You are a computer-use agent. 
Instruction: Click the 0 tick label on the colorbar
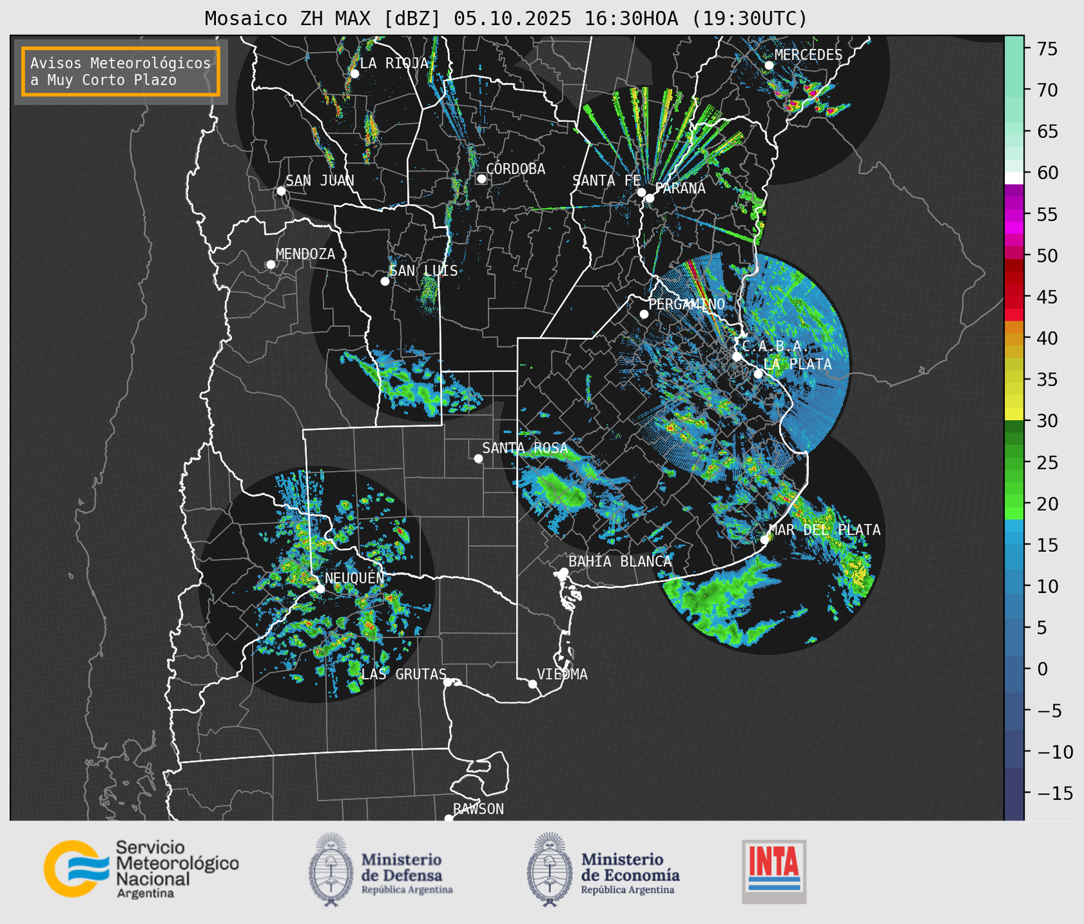(1042, 670)
